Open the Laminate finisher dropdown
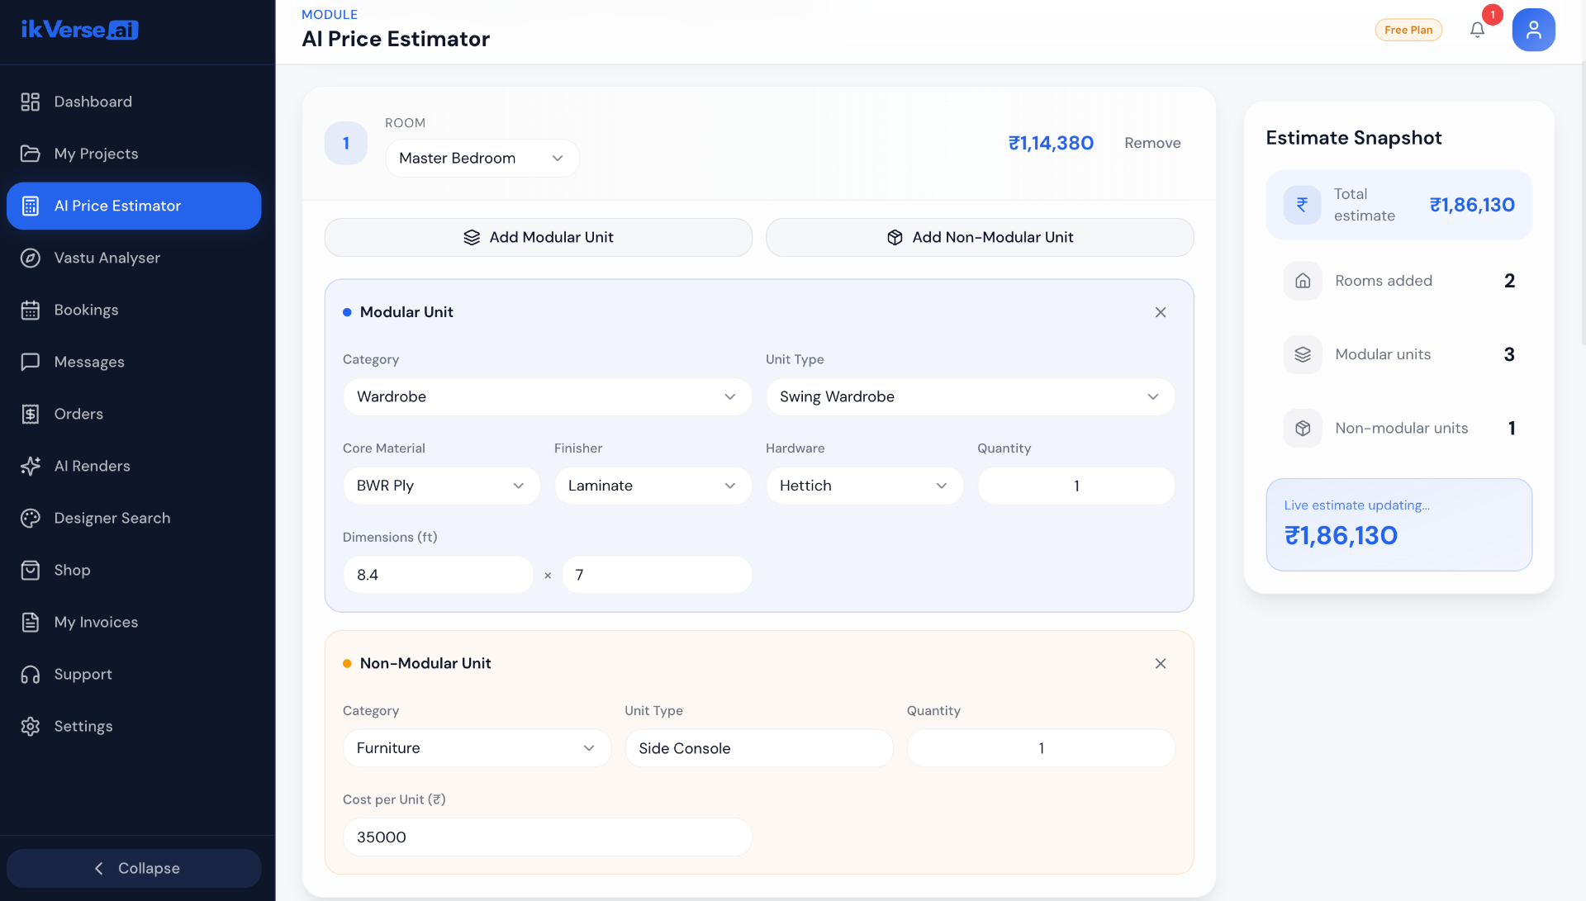The width and height of the screenshot is (1586, 901). pos(653,486)
